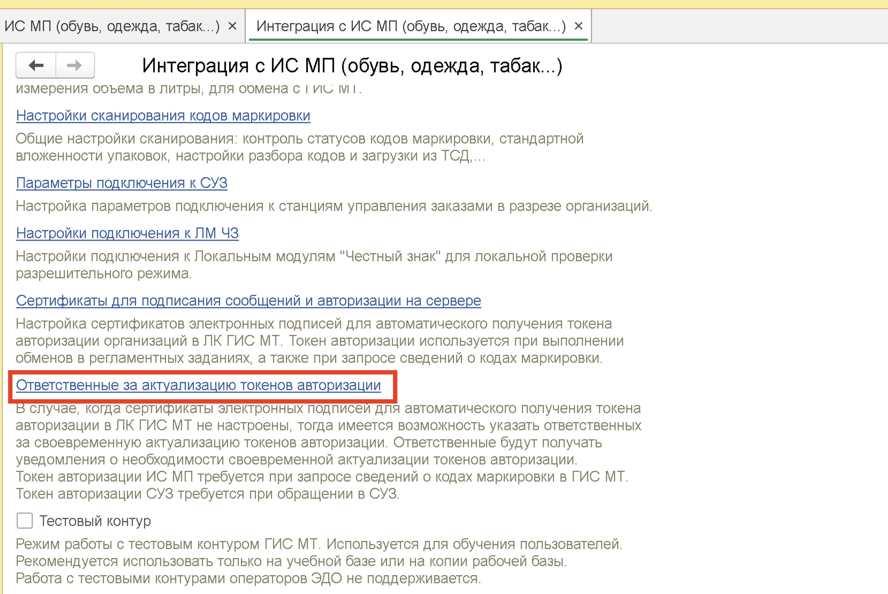888x594 pixels.
Task: Open Параметры подключения к СУЗ link
Action: click(122, 183)
